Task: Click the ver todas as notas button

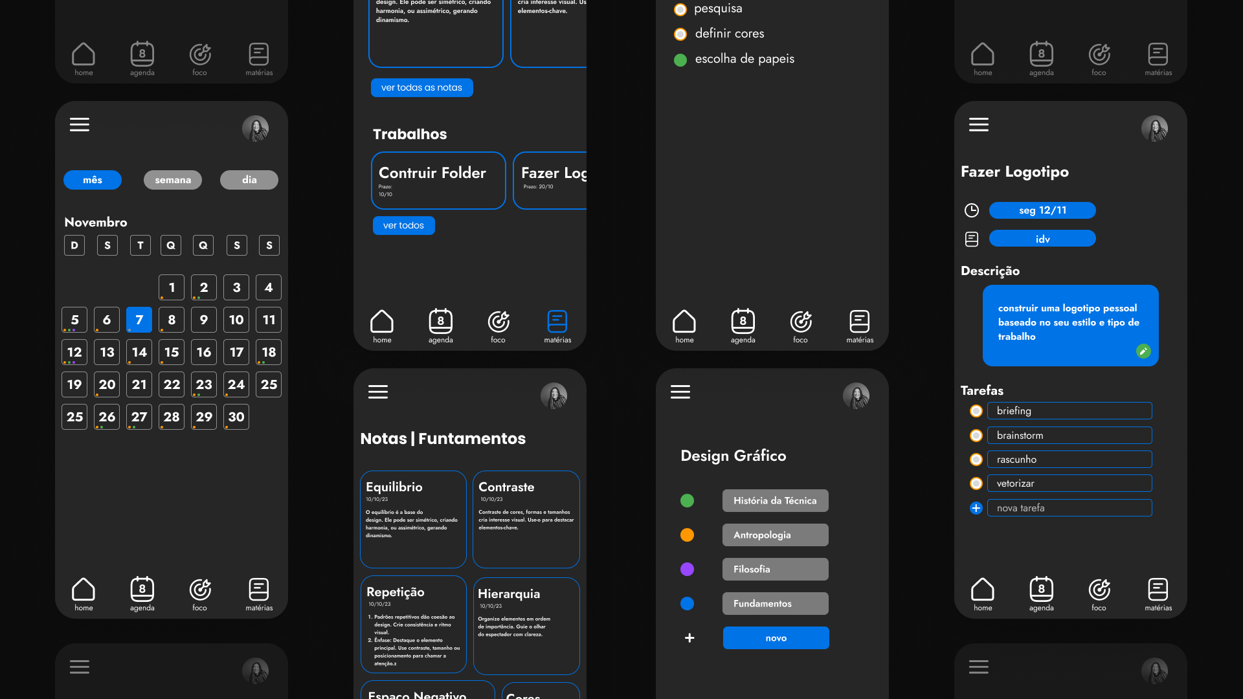Action: click(x=421, y=87)
